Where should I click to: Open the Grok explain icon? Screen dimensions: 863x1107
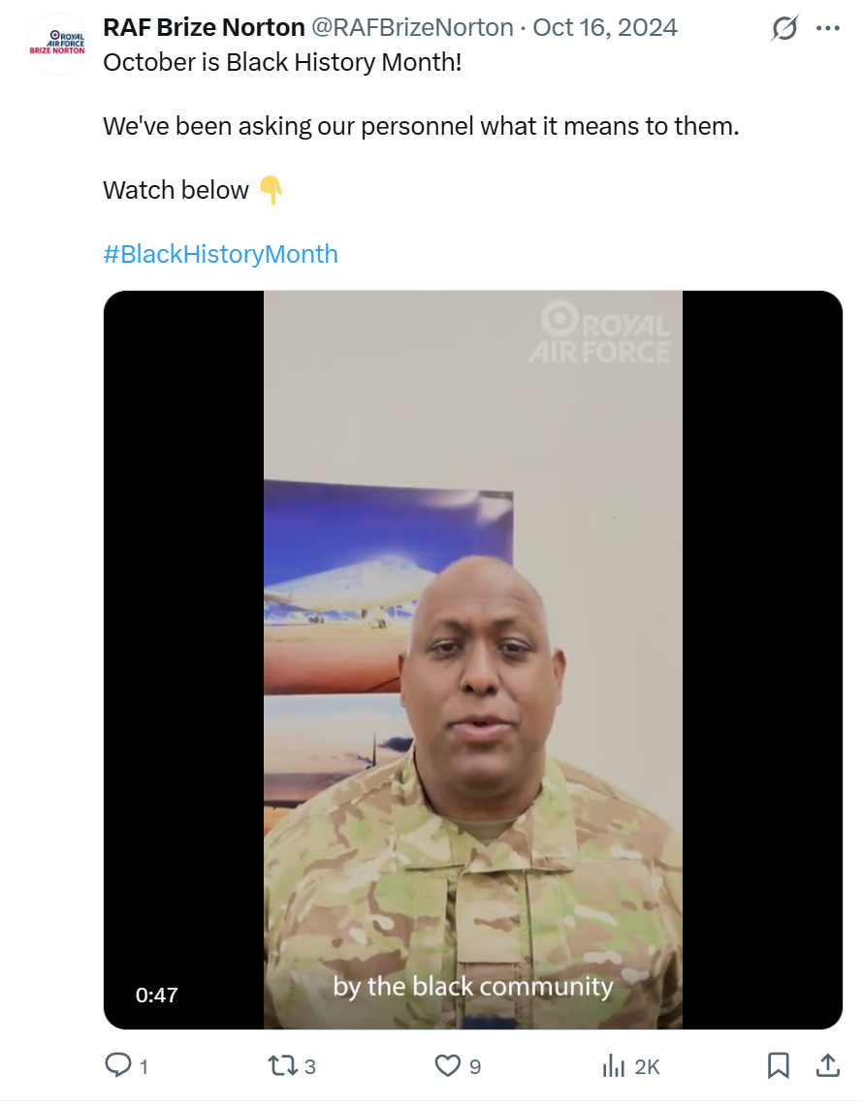point(784,28)
